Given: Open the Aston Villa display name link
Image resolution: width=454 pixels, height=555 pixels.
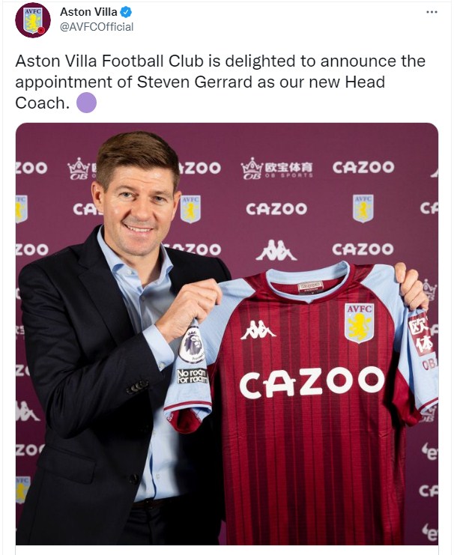Looking at the screenshot, I should pyautogui.click(x=88, y=12).
